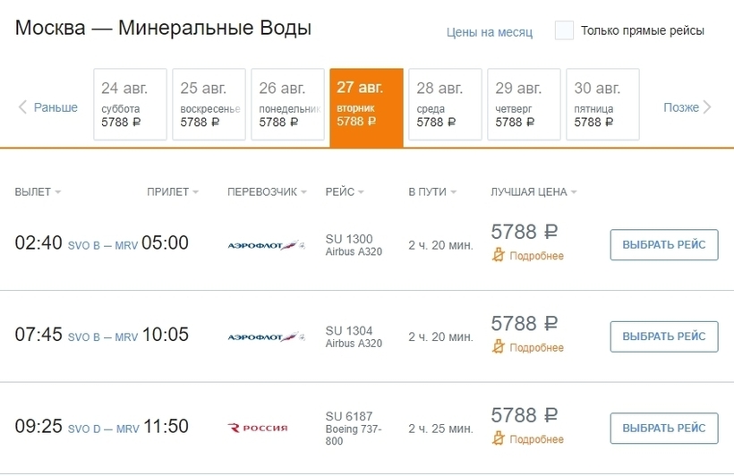Select the 30 авг. Friday date tab
The width and height of the screenshot is (734, 476).
(x=602, y=105)
